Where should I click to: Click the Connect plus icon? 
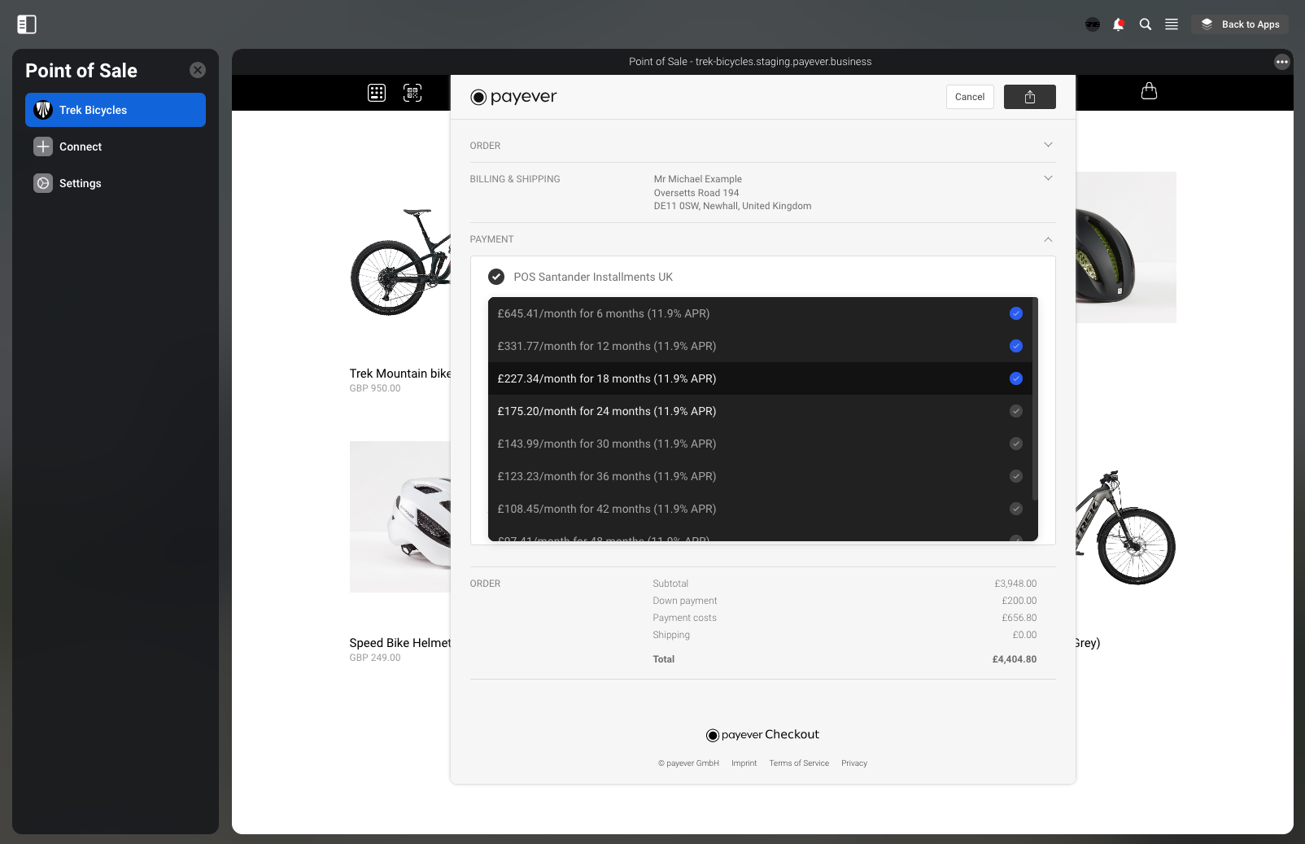(x=43, y=146)
